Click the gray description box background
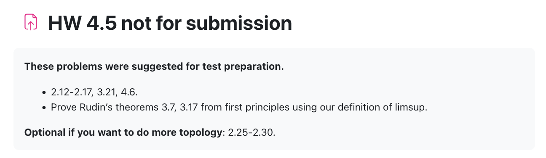This screenshot has width=546, height=158. tap(274, 99)
